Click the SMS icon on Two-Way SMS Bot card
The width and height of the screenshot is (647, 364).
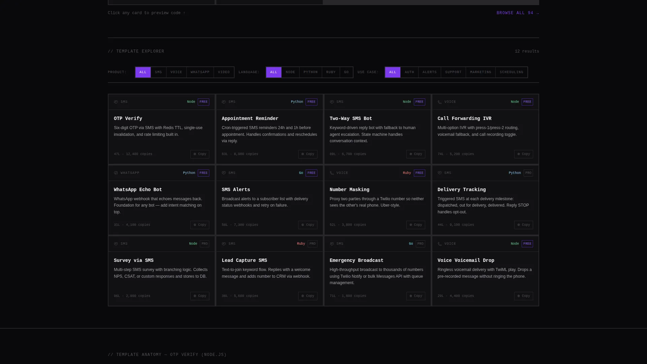pos(332,102)
